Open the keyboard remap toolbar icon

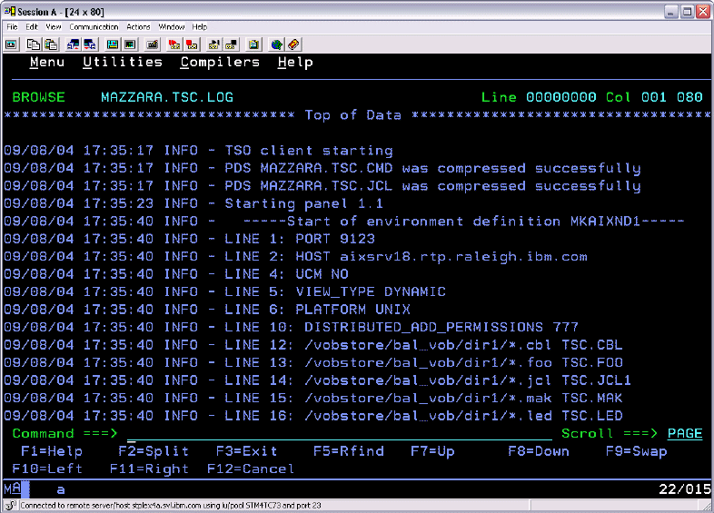click(x=153, y=44)
